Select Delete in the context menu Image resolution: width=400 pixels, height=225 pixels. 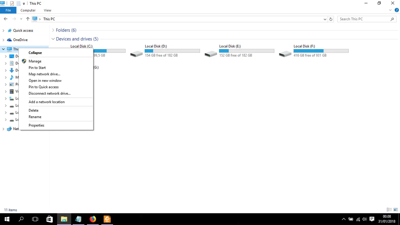click(x=33, y=110)
